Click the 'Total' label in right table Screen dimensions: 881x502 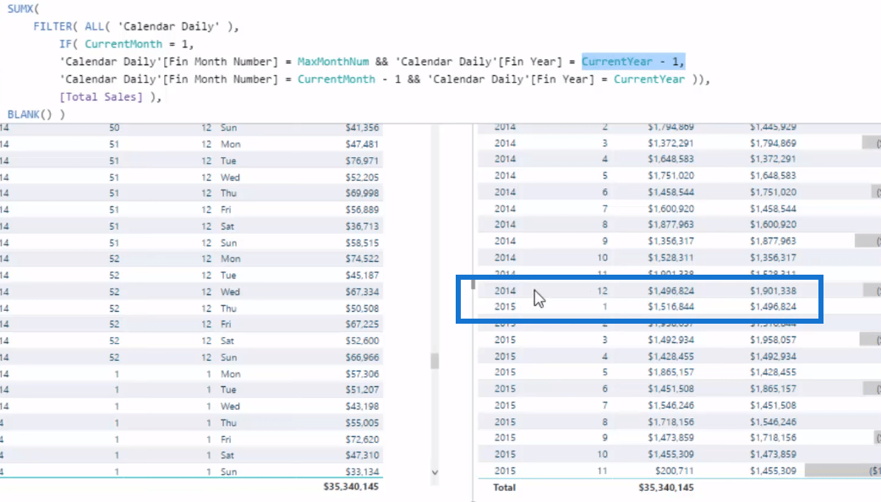coord(505,488)
